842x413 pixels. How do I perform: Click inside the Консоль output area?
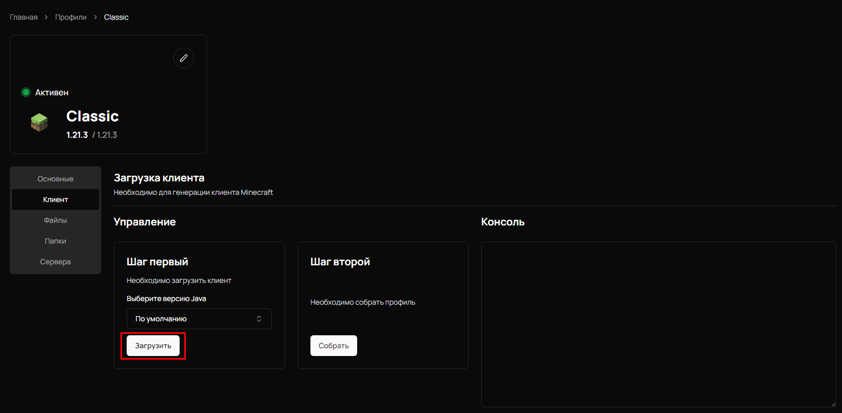[658, 324]
